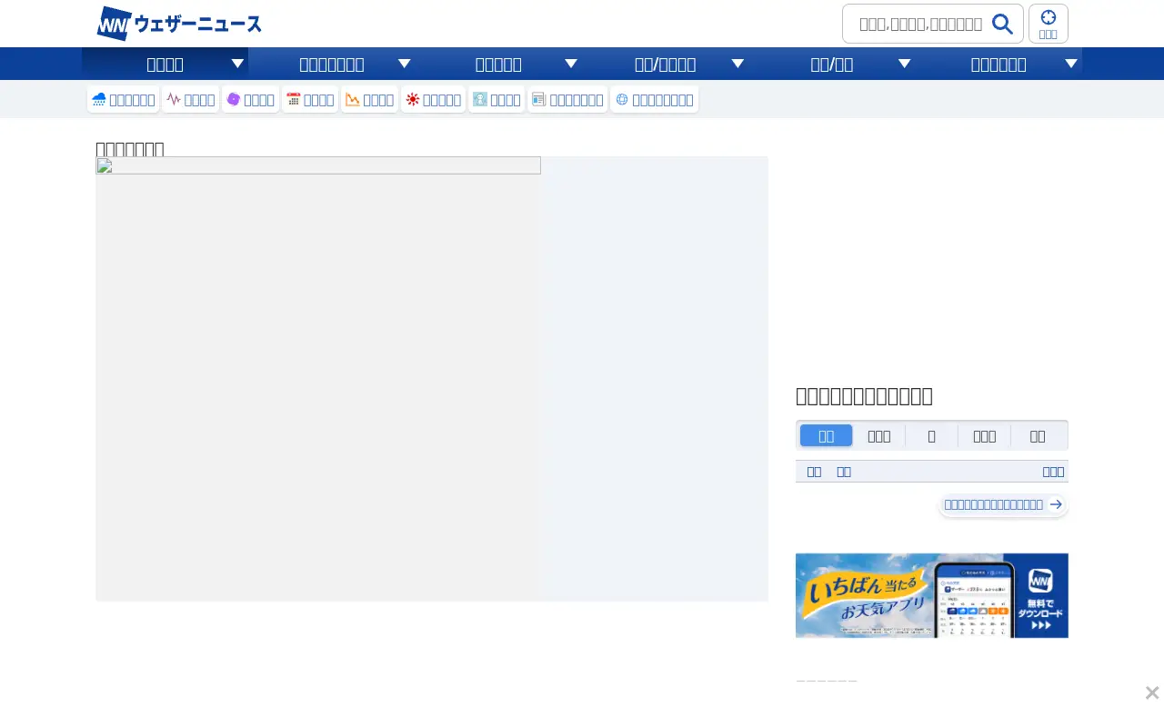Expand the third navigation menu's dropdown arrow
Image resolution: width=1164 pixels, height=727 pixels.
coord(571,64)
